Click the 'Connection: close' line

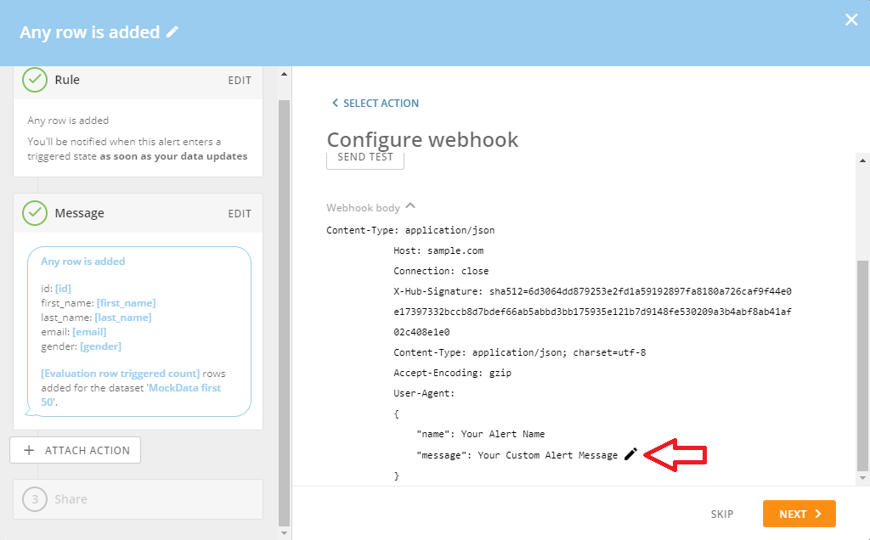point(441,271)
